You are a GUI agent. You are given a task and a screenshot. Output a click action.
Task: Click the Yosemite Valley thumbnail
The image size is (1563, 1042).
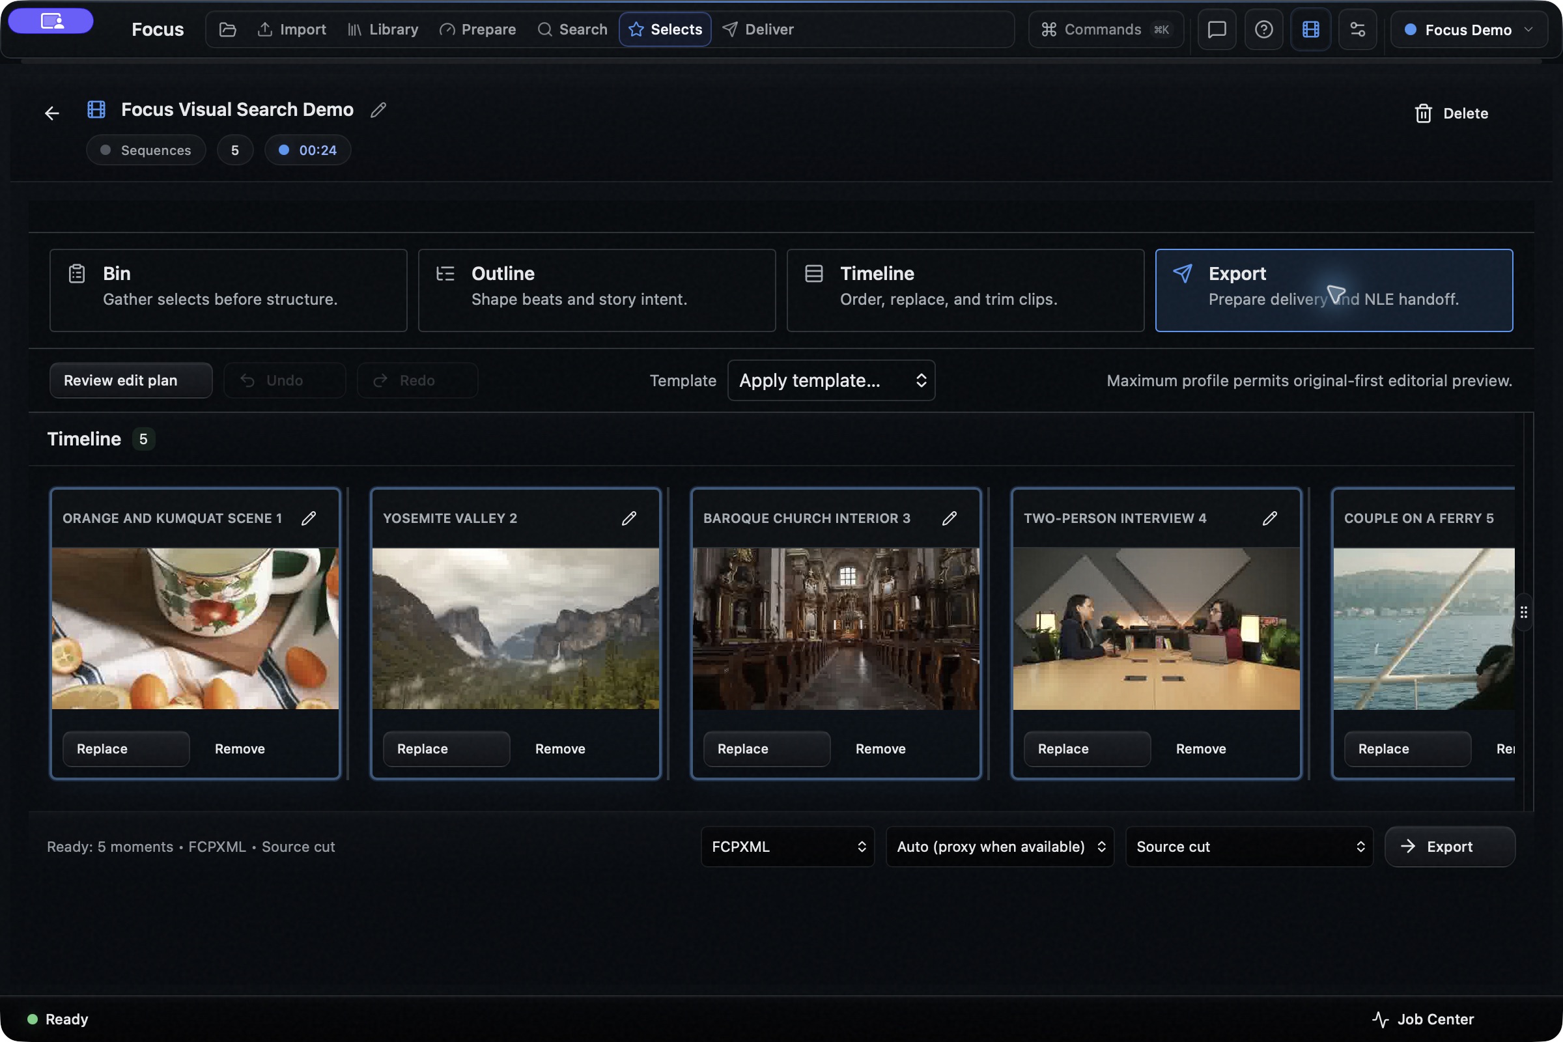click(516, 628)
